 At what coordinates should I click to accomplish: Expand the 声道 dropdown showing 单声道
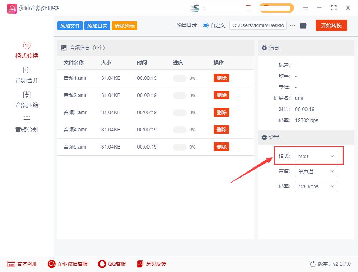(316, 171)
